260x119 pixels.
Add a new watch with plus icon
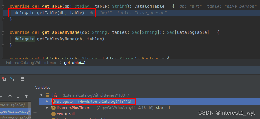pyautogui.click(x=35, y=96)
